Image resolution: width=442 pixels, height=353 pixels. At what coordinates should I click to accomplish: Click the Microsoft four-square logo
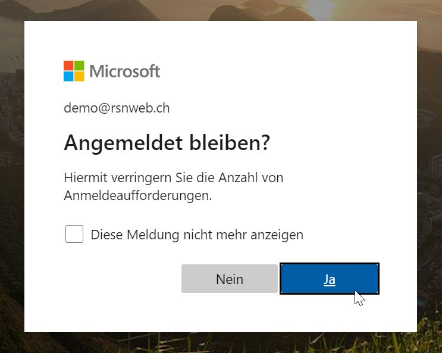(x=74, y=71)
